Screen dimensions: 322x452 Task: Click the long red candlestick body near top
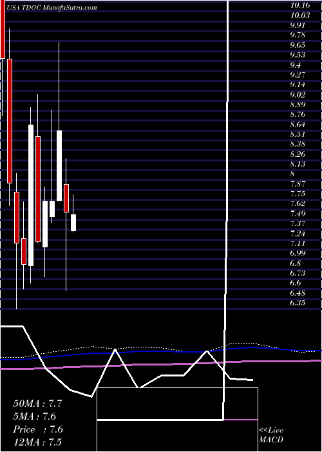pyautogui.click(x=10, y=121)
